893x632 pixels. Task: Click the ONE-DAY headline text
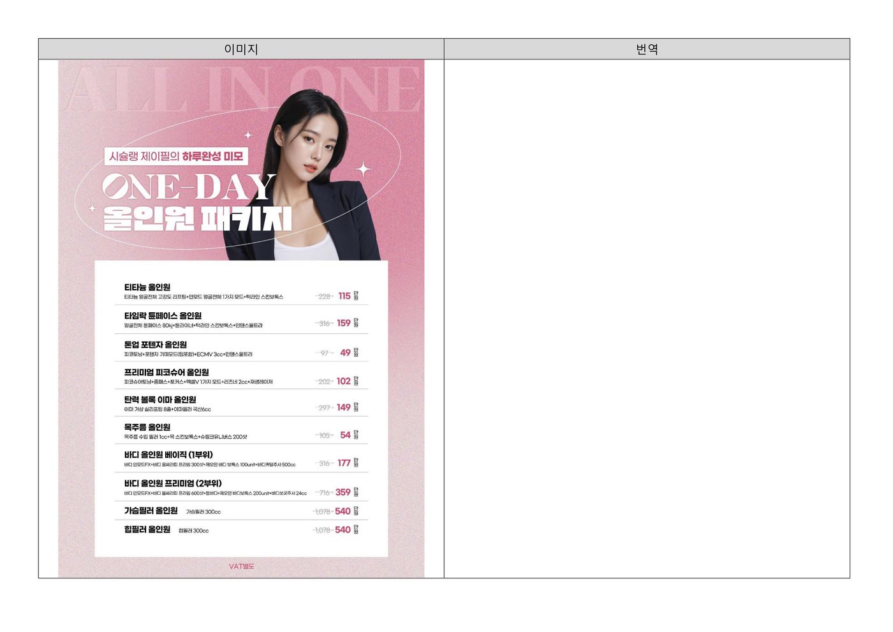[x=189, y=188]
